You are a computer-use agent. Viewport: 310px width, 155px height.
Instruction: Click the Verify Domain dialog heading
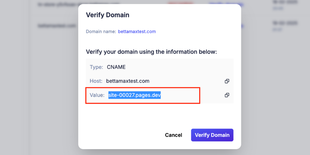(108, 15)
